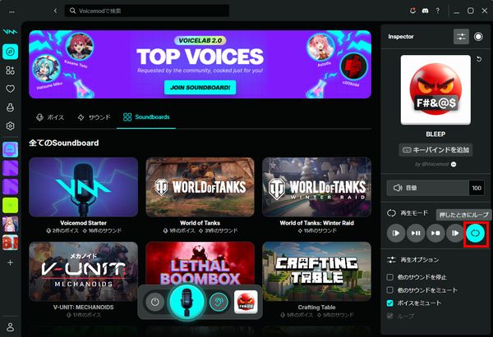Click the BLEEP name below the image
The height and width of the screenshot is (337, 493).
(435, 134)
